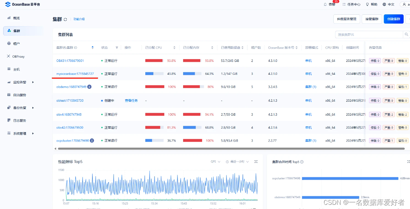Screen dimensions: 410x209
Task: Open the Log Service (日志服务) sidebar item
Action: point(23,121)
